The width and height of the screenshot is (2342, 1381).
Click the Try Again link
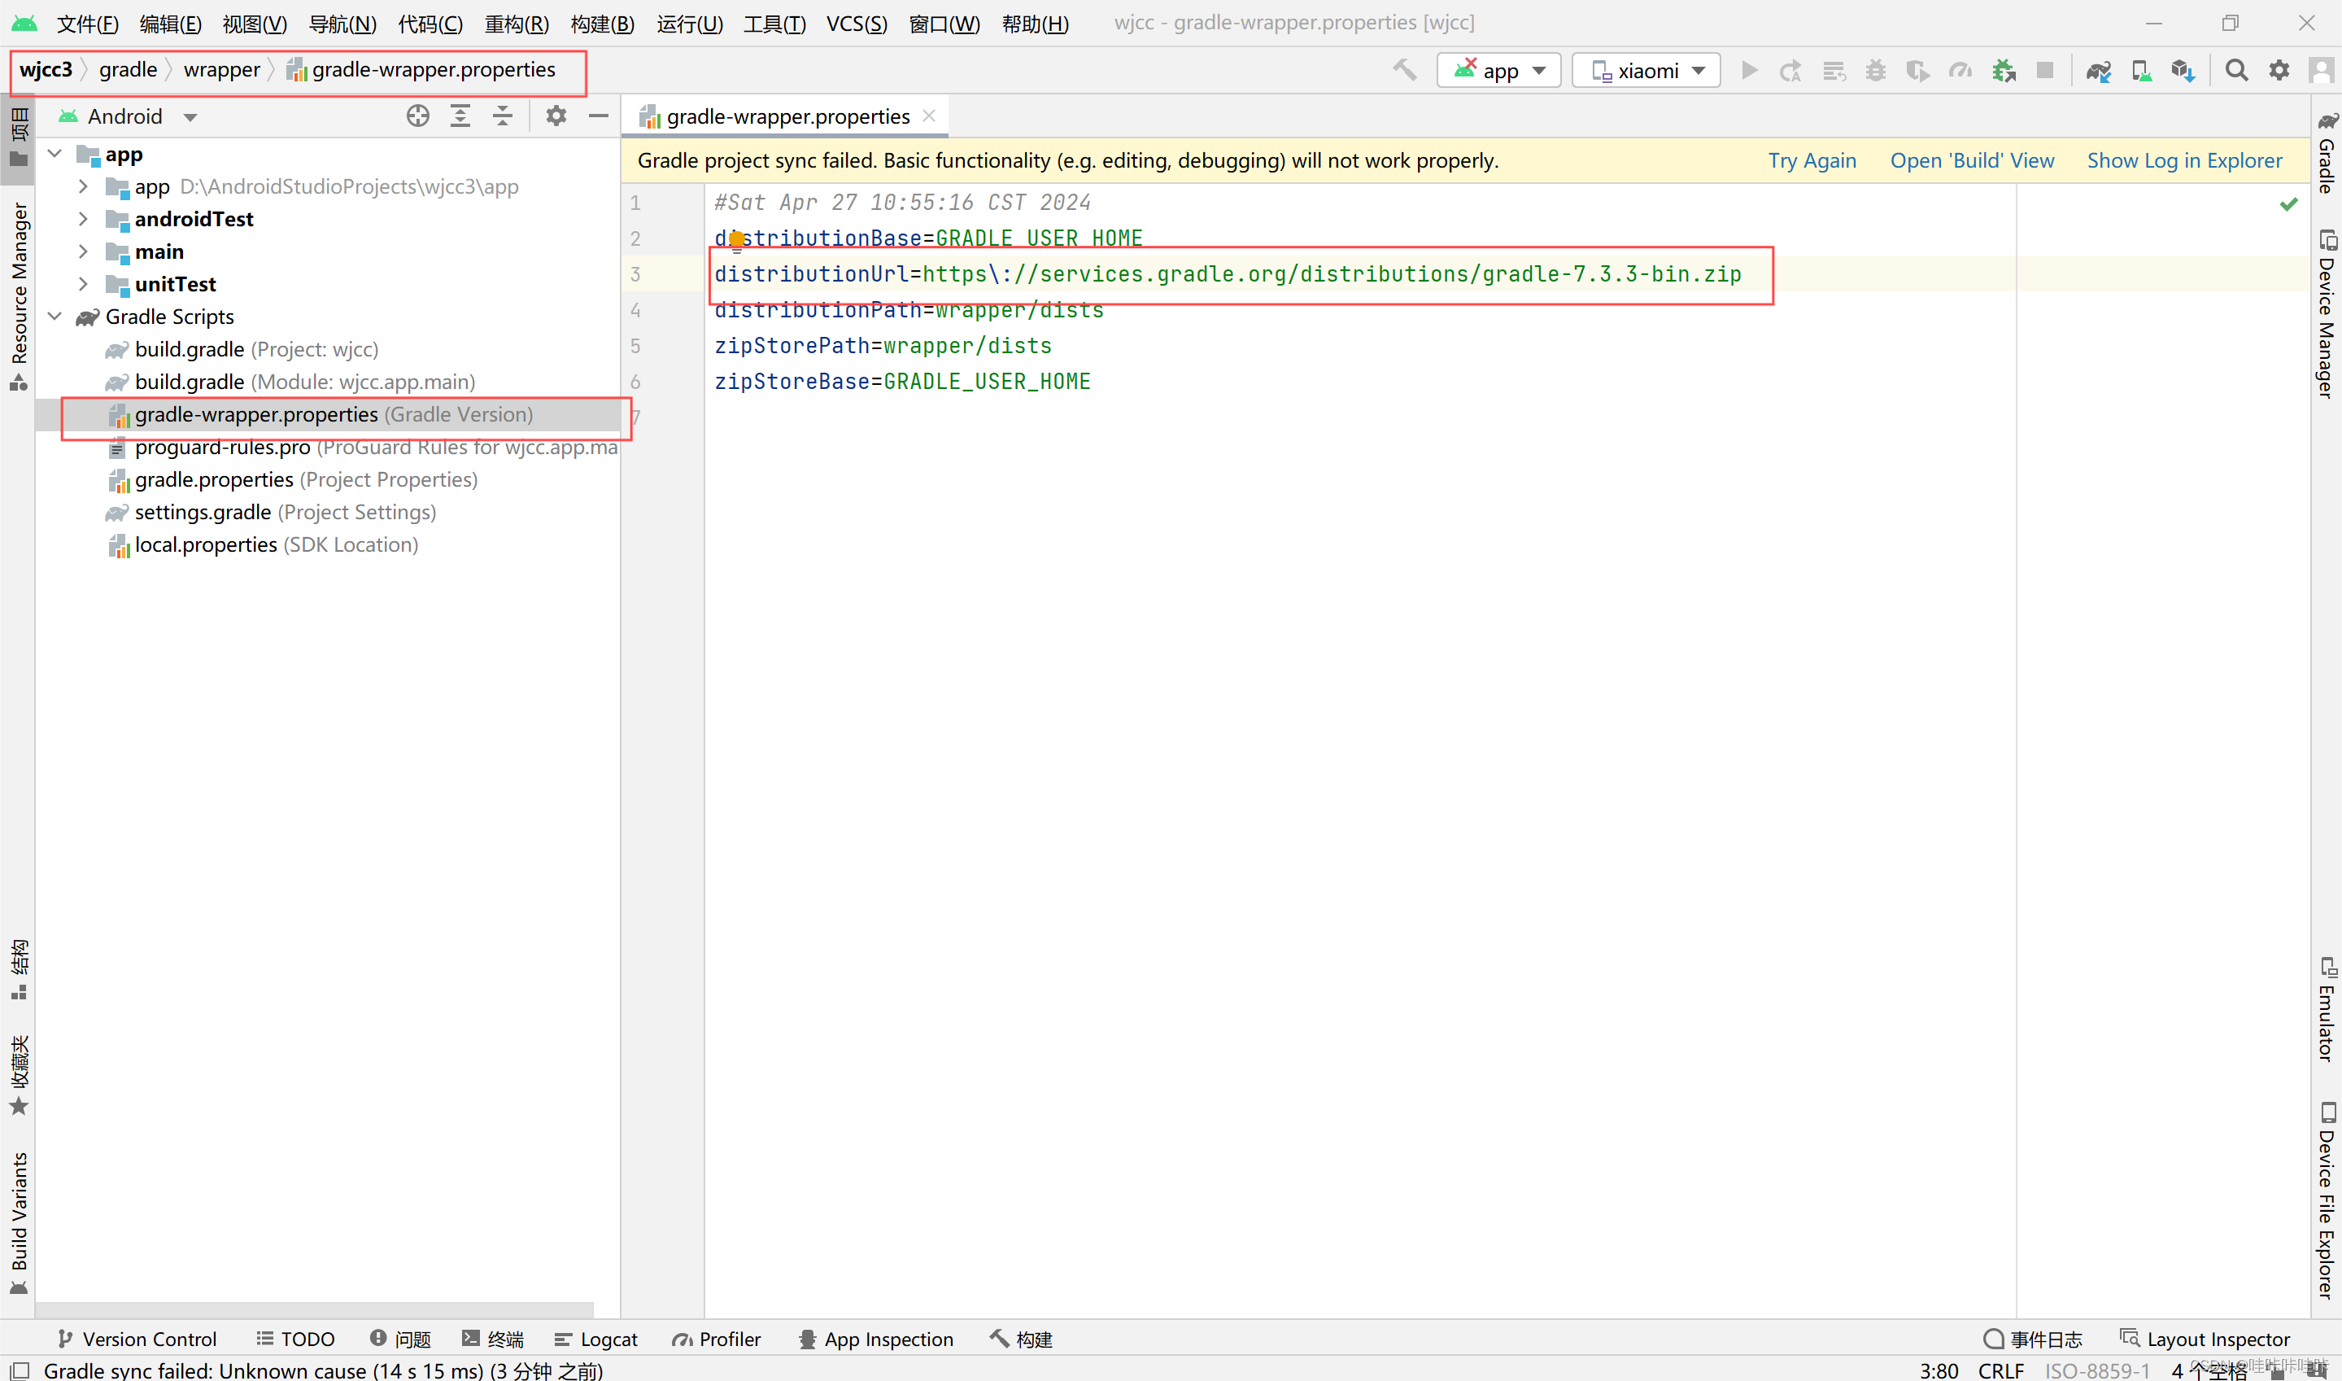click(x=1811, y=160)
